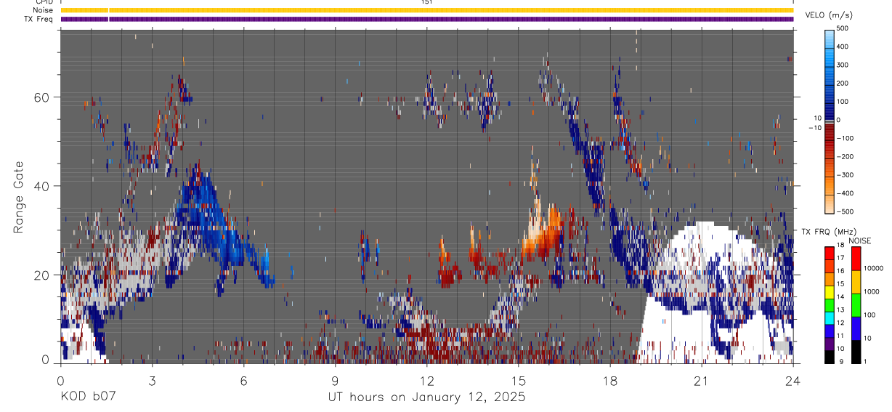The image size is (892, 412).
Task: Click the 100 label on NOISE scale
Action: tap(868, 315)
